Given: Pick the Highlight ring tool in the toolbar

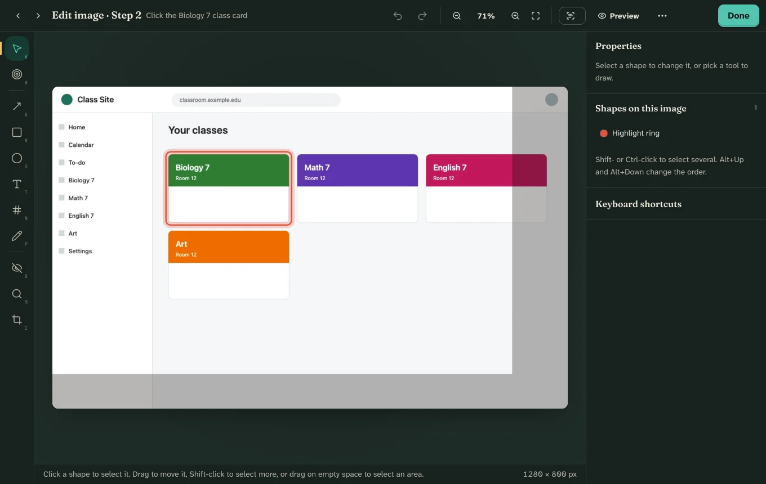Looking at the screenshot, I should click(17, 74).
